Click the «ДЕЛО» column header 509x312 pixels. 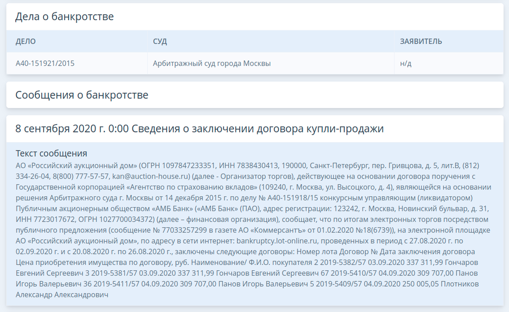point(26,42)
